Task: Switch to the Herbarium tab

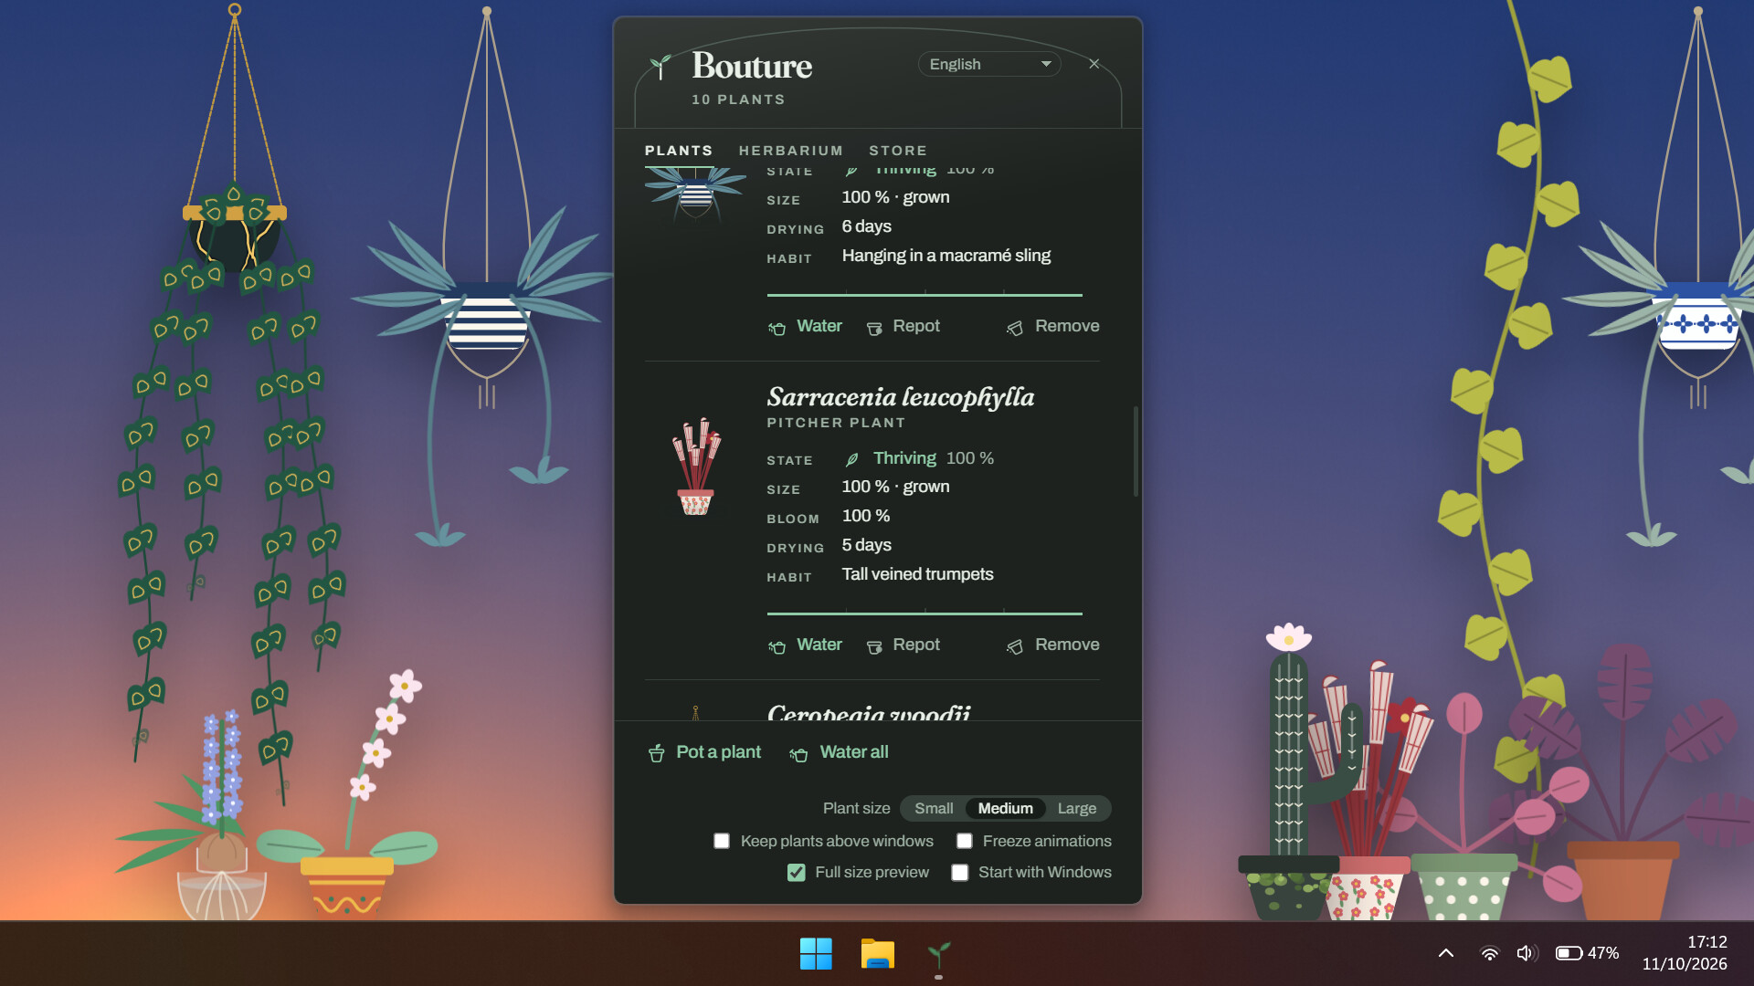Action: [x=790, y=151]
